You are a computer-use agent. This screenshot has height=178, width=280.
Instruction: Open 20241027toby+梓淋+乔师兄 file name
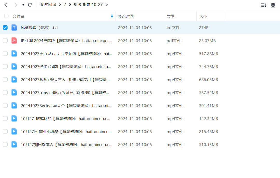pos(65,93)
